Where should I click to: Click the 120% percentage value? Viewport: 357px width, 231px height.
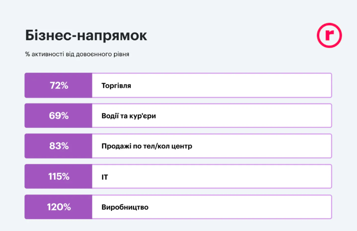click(x=59, y=207)
